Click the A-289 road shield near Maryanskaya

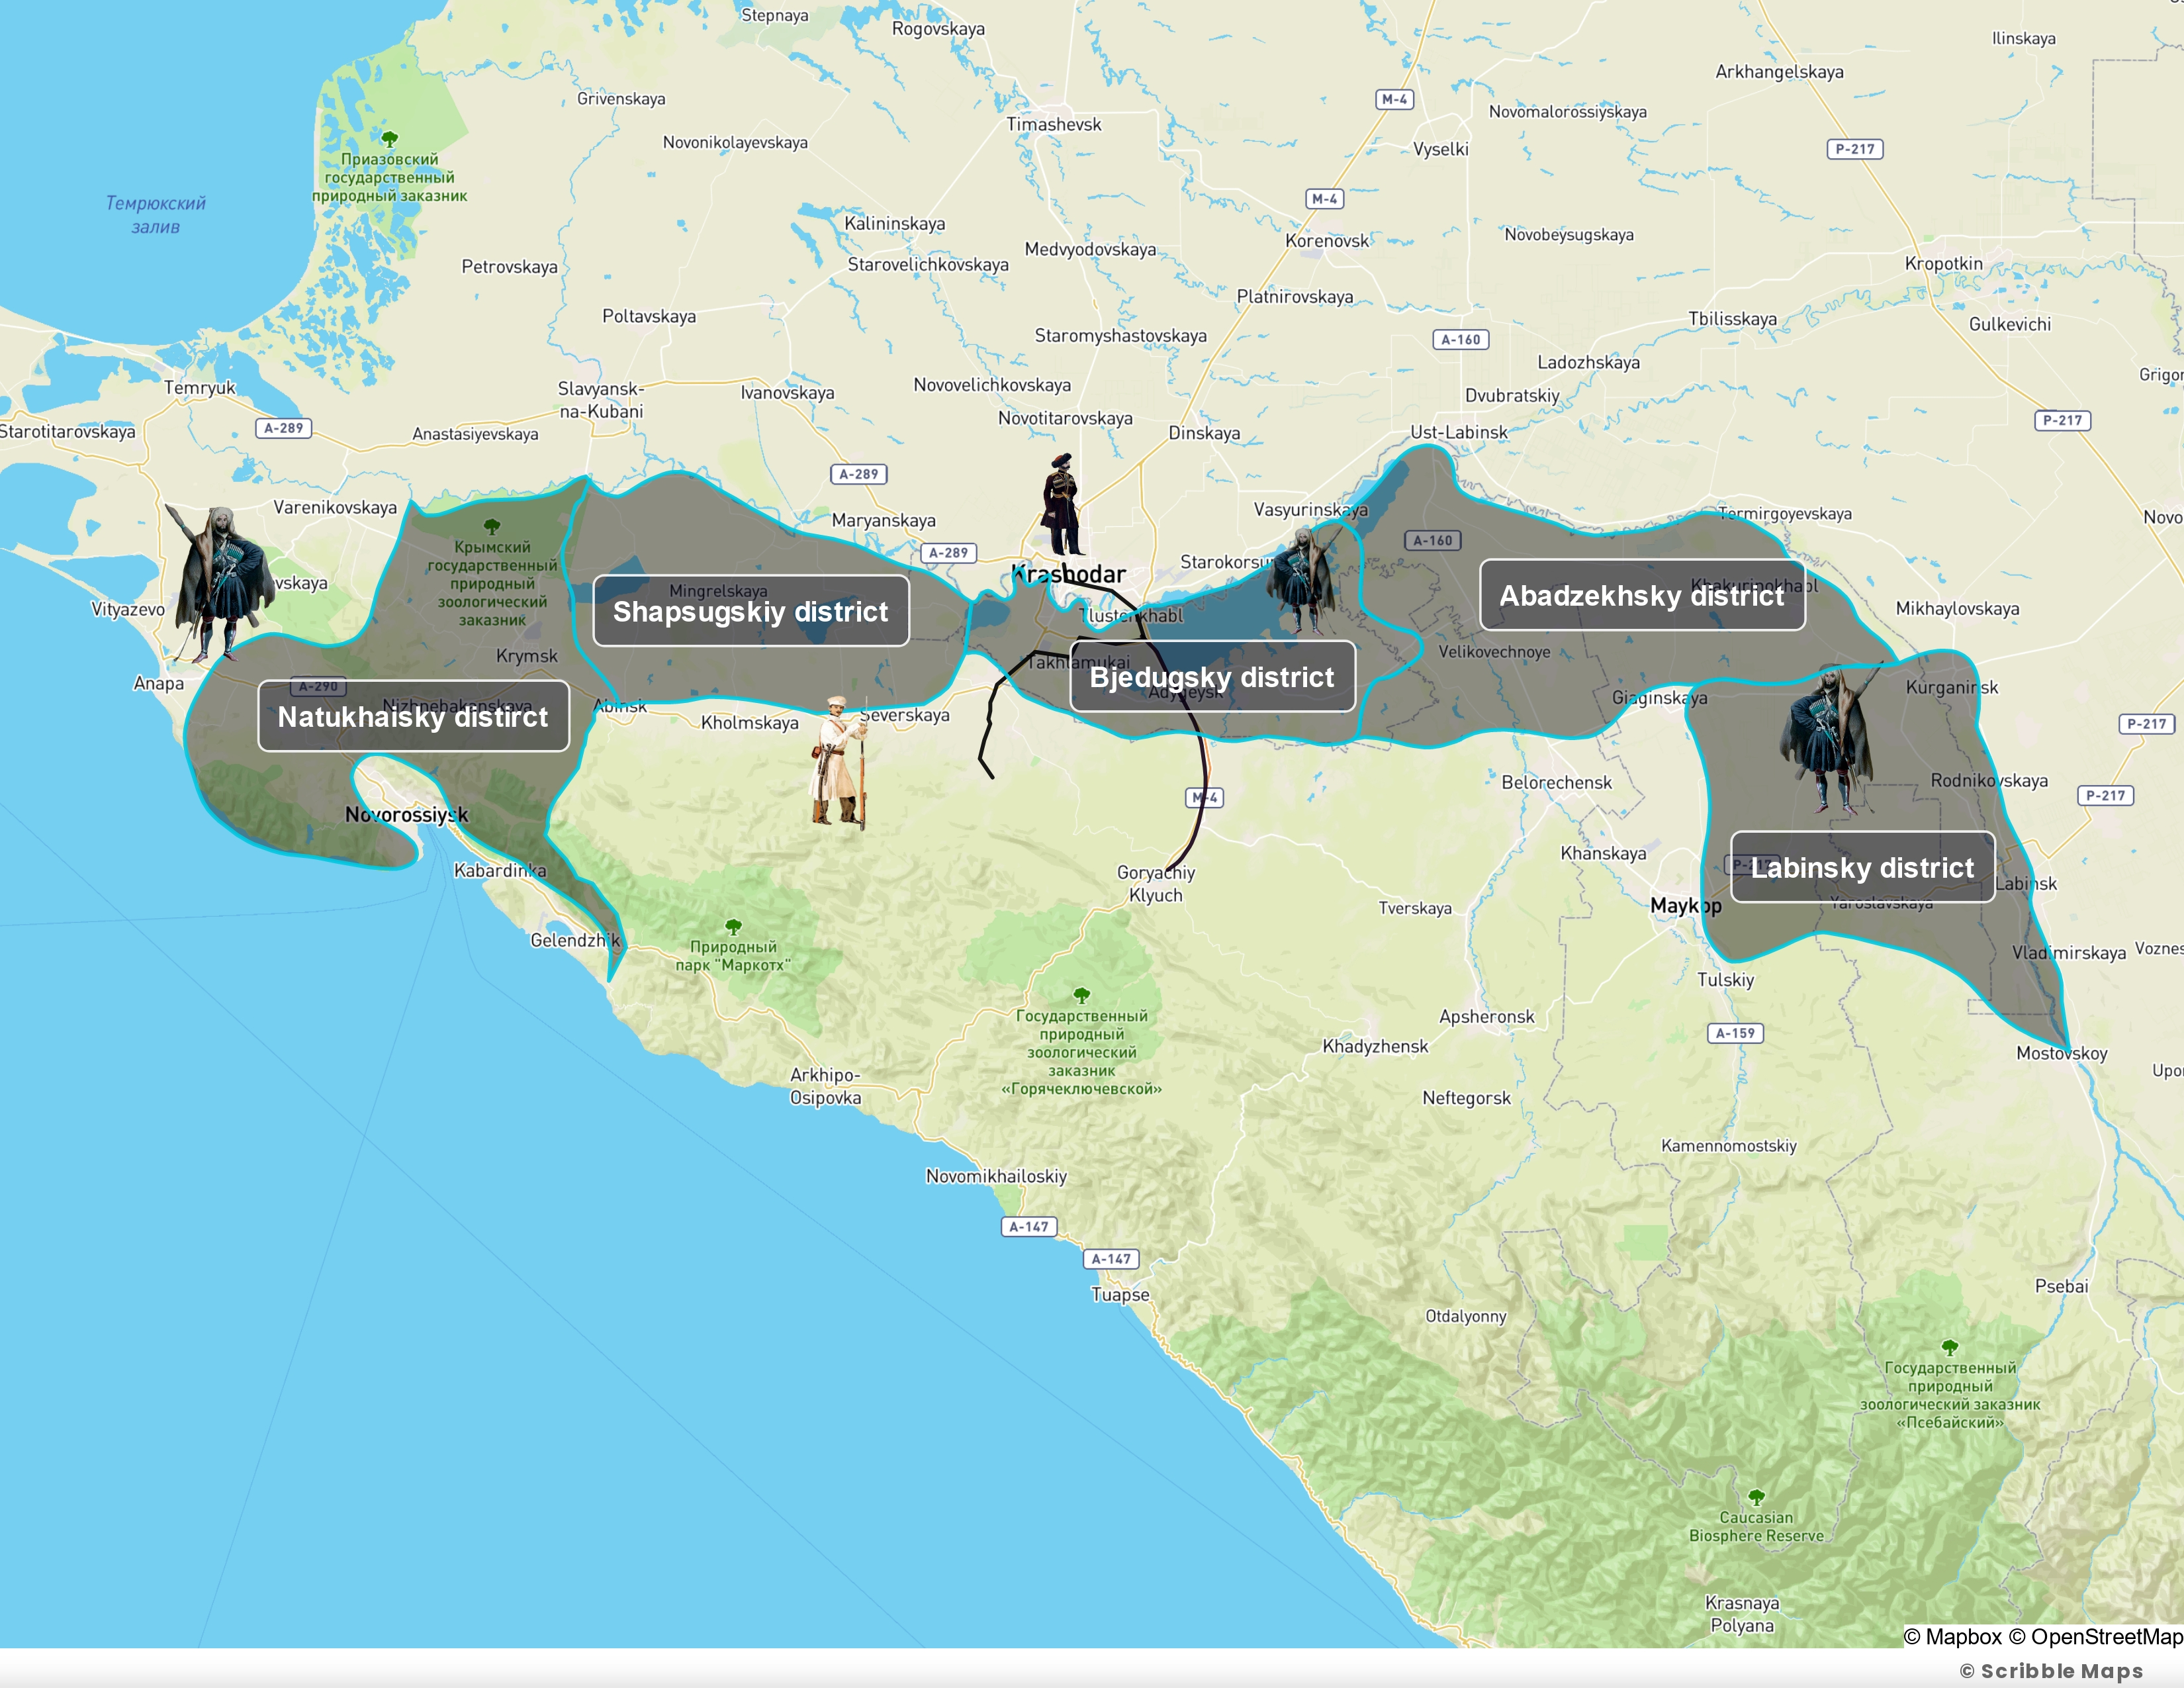[859, 474]
